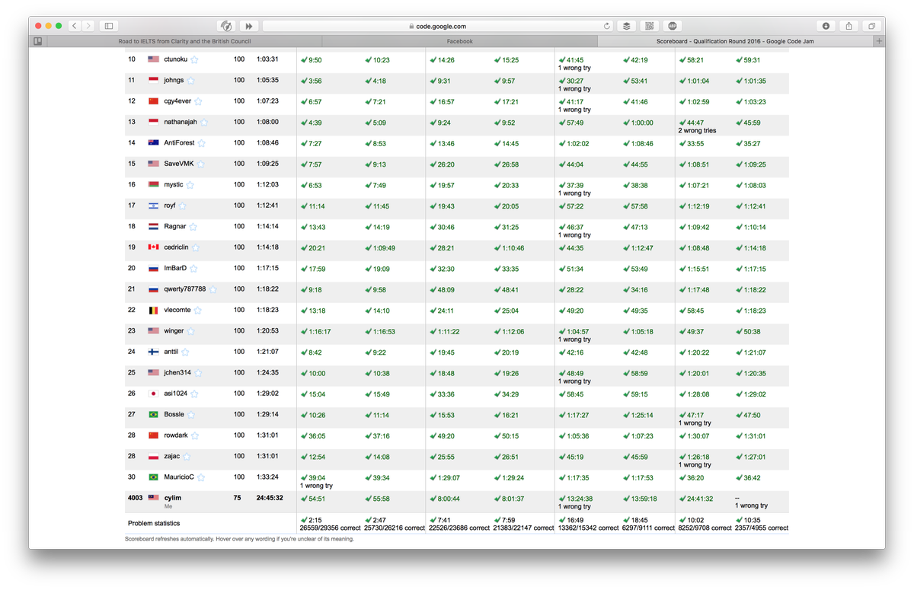Click winger's 1:16:17 green checkmark time

coord(315,331)
